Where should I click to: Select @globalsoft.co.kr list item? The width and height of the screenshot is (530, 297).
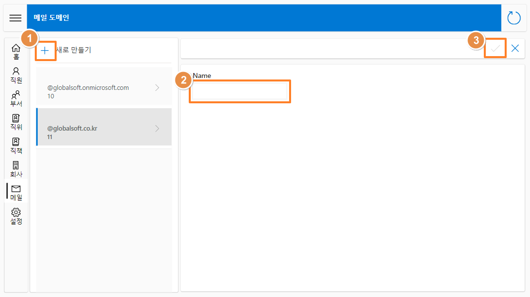[104, 127]
